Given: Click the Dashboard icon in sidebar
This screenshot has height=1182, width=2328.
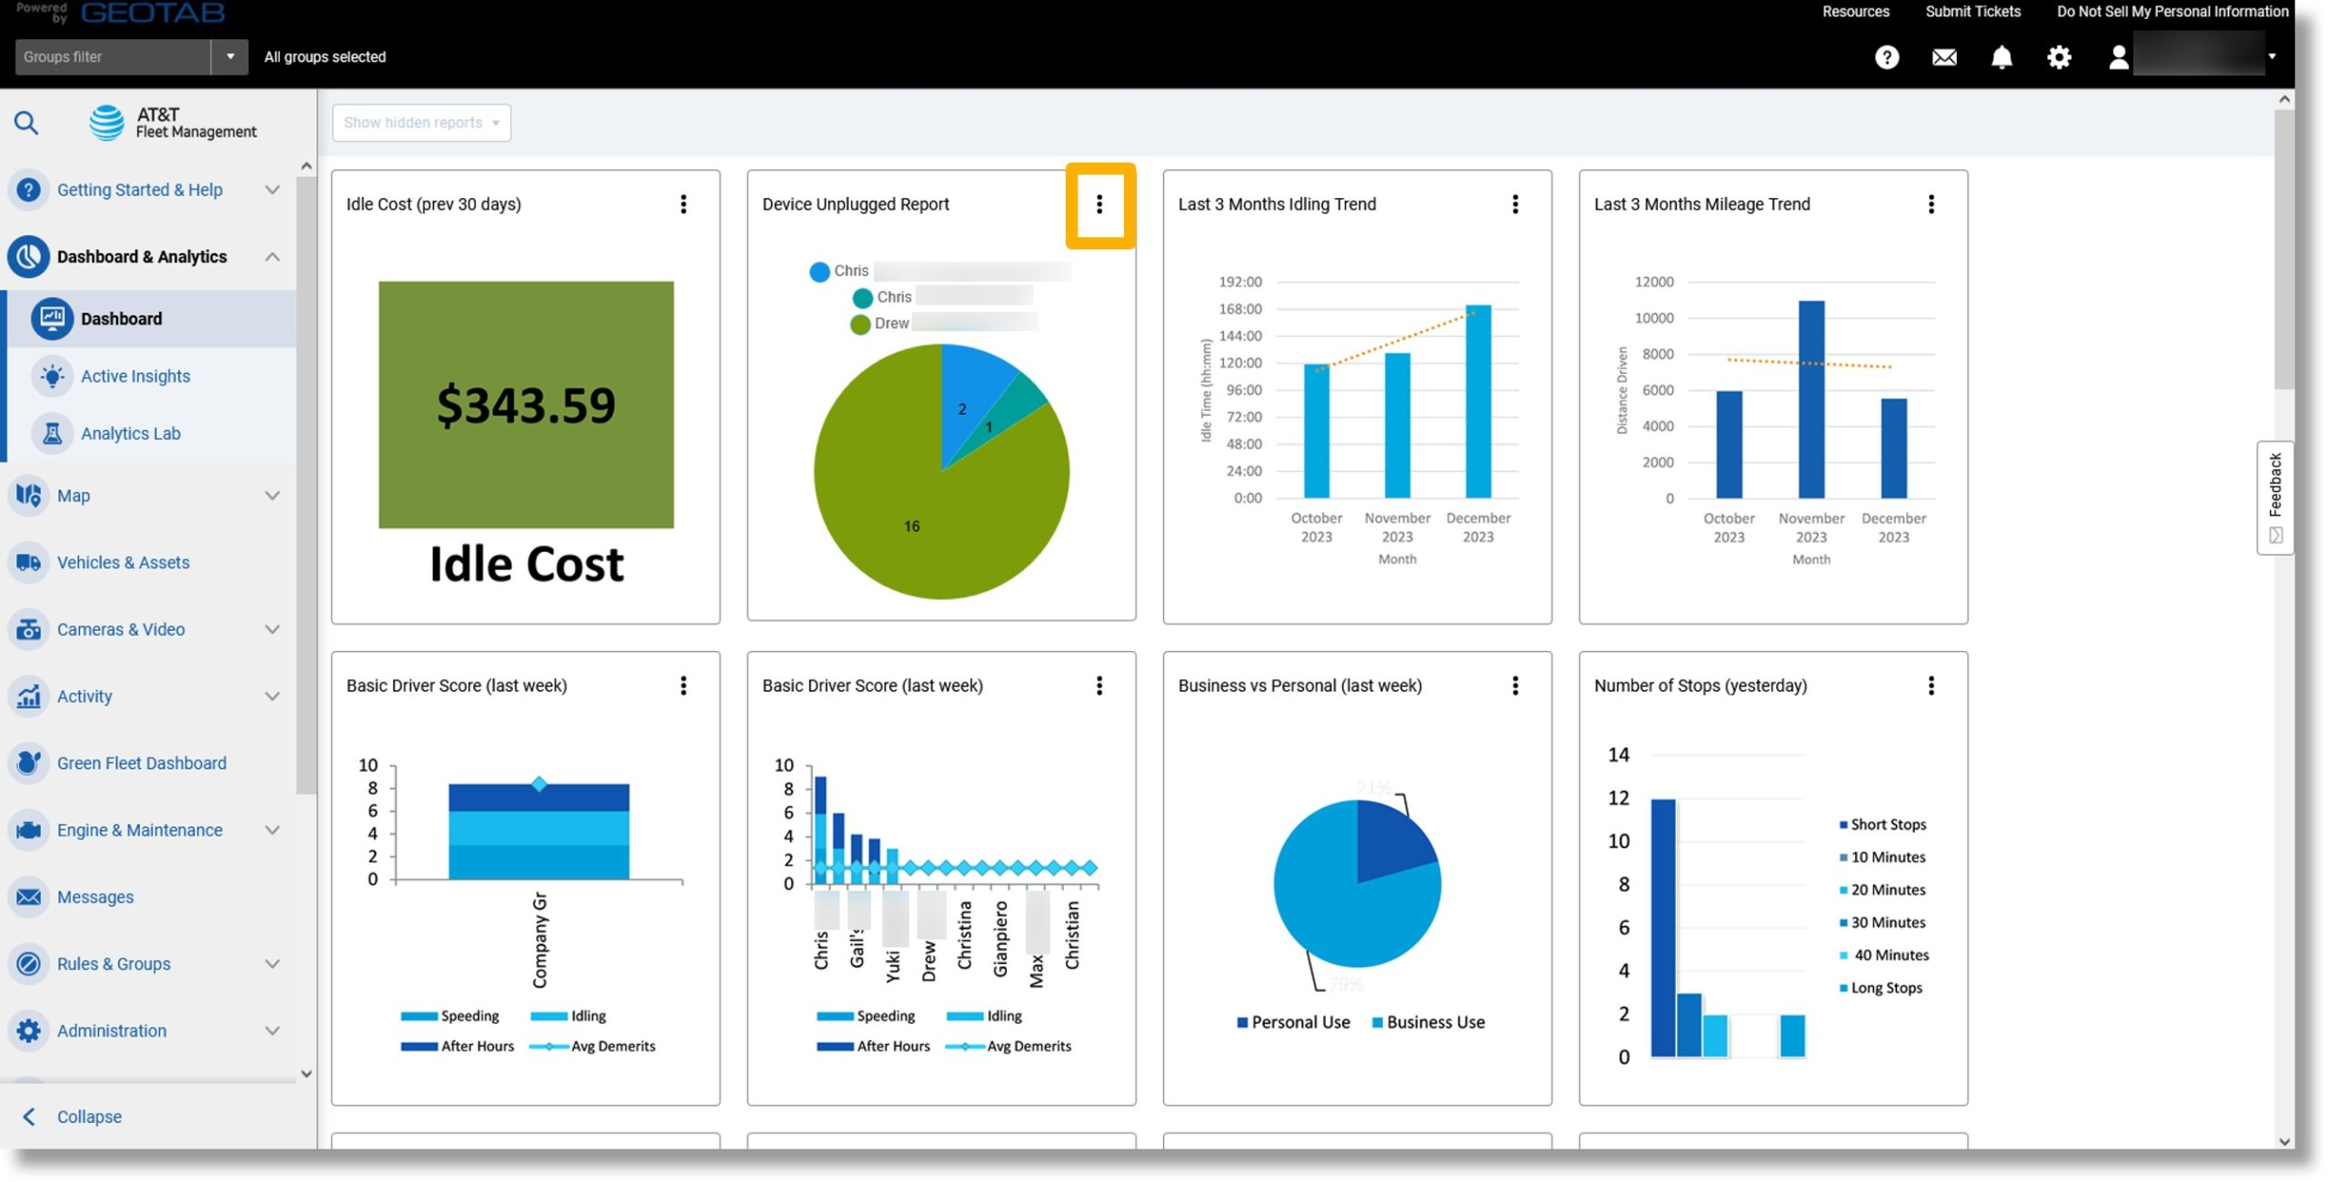Looking at the screenshot, I should [x=51, y=316].
